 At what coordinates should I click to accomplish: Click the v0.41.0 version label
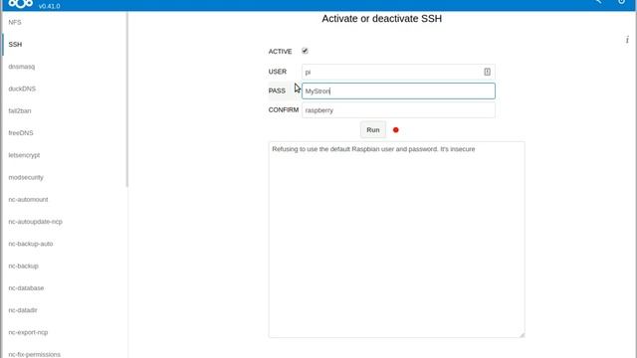click(50, 6)
